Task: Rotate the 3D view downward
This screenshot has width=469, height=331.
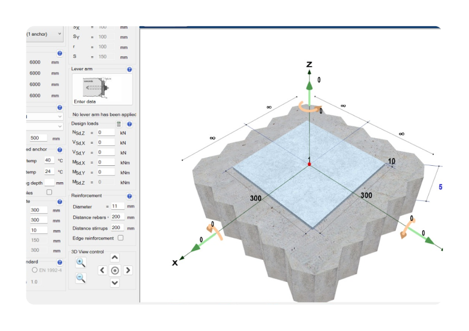Action: (x=115, y=283)
